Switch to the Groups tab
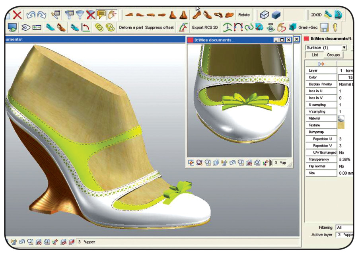 [x=333, y=55]
